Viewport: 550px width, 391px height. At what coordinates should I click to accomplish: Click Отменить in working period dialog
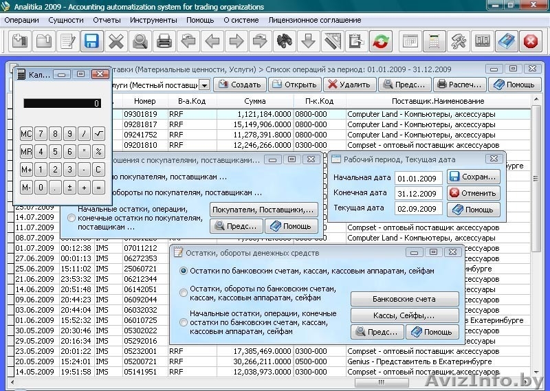473,193
